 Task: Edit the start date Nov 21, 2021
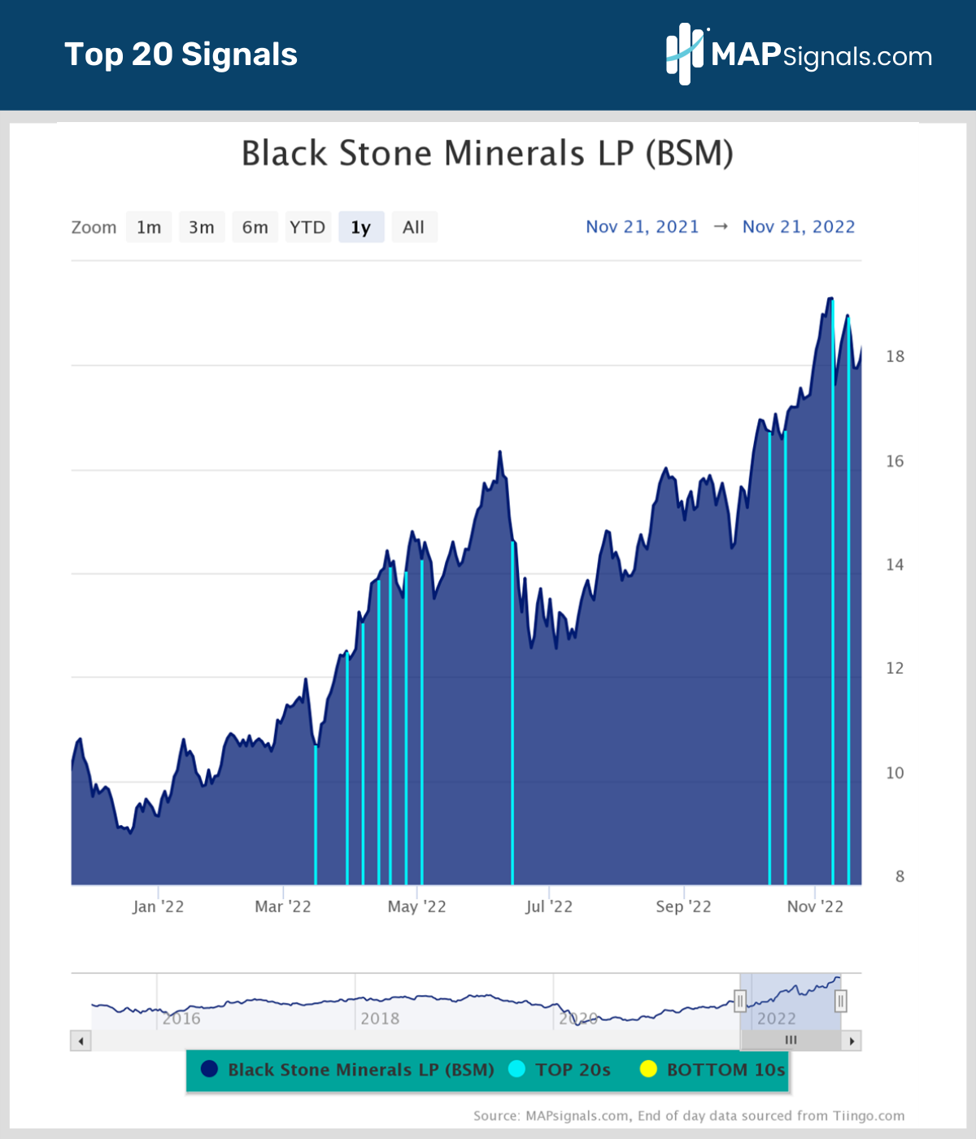(643, 227)
